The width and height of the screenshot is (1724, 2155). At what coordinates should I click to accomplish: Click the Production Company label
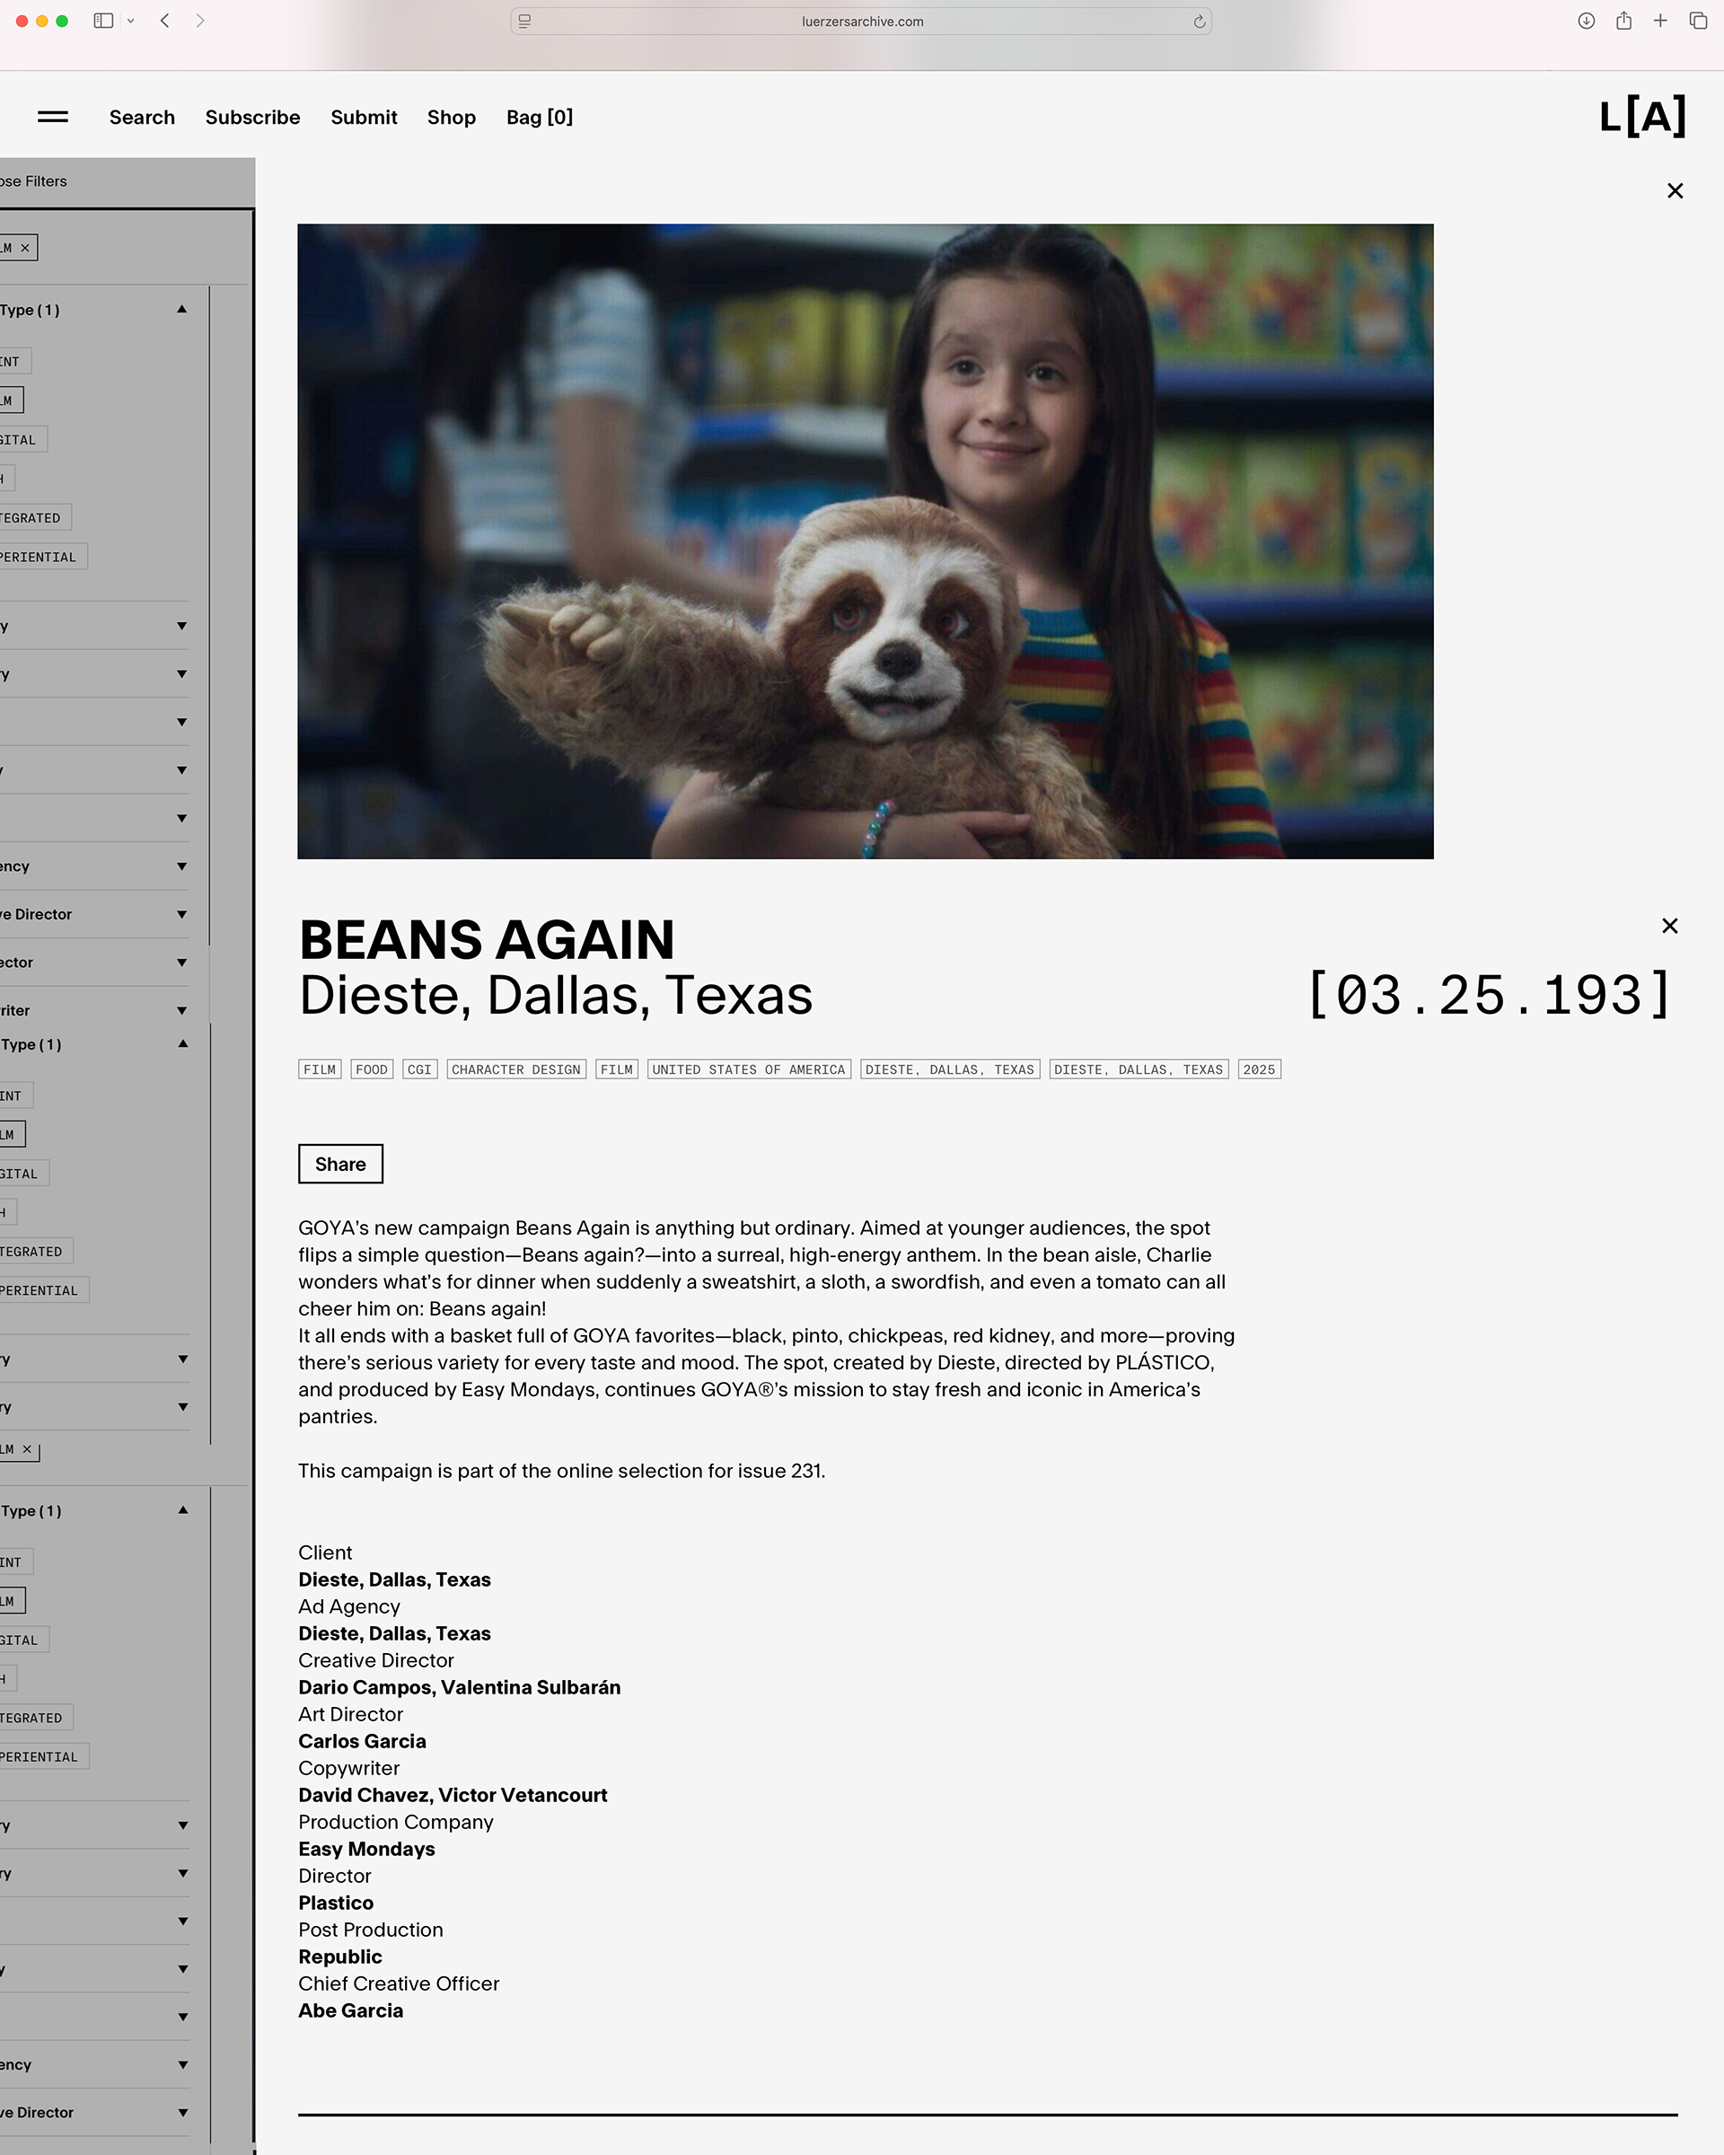pos(396,1822)
